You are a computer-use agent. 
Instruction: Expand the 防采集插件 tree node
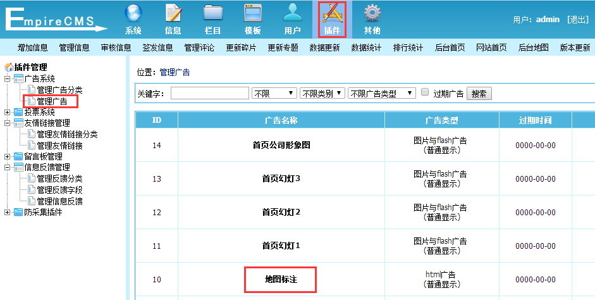pos(8,212)
